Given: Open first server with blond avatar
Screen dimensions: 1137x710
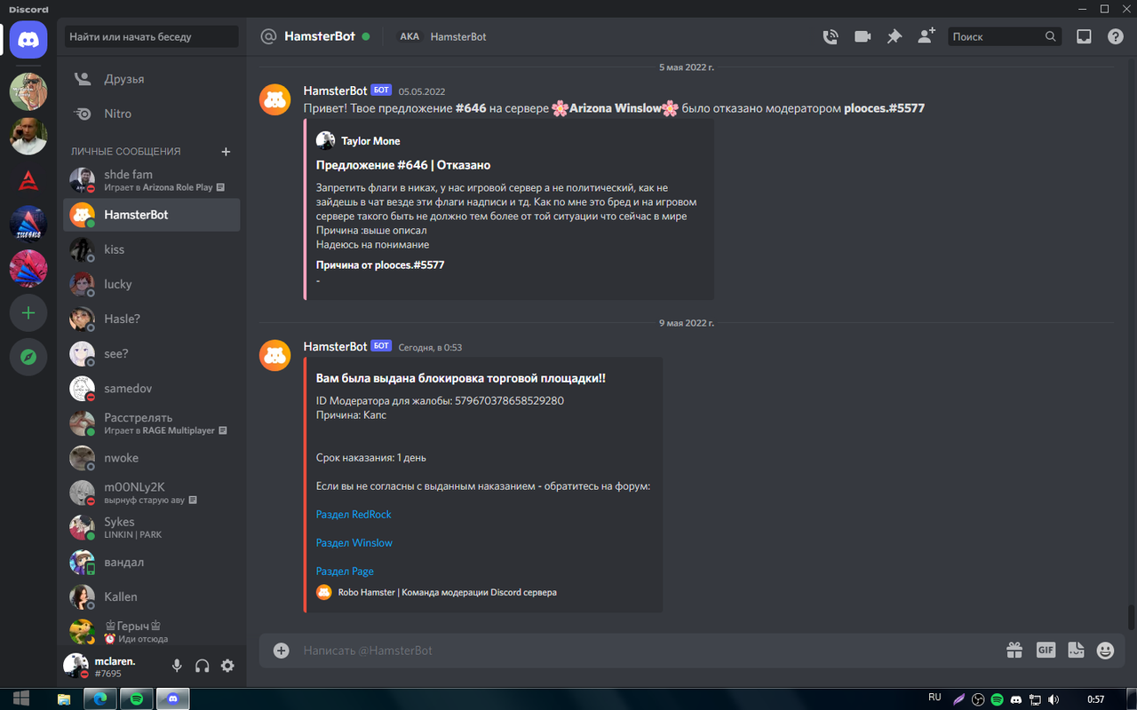Looking at the screenshot, I should tap(28, 91).
